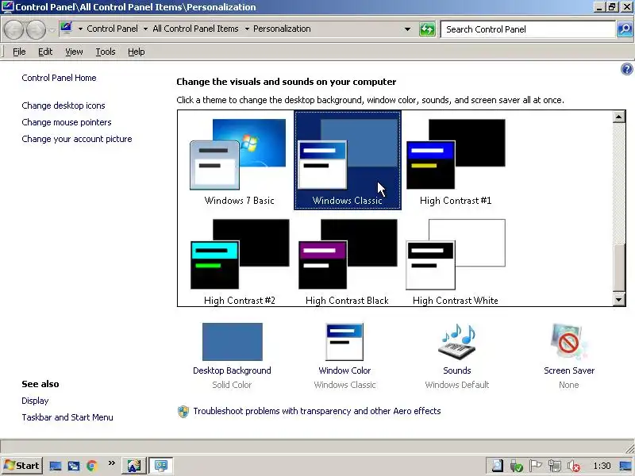This screenshot has width=635, height=476.
Task: Click the Window Color label link
Action: tap(344, 370)
